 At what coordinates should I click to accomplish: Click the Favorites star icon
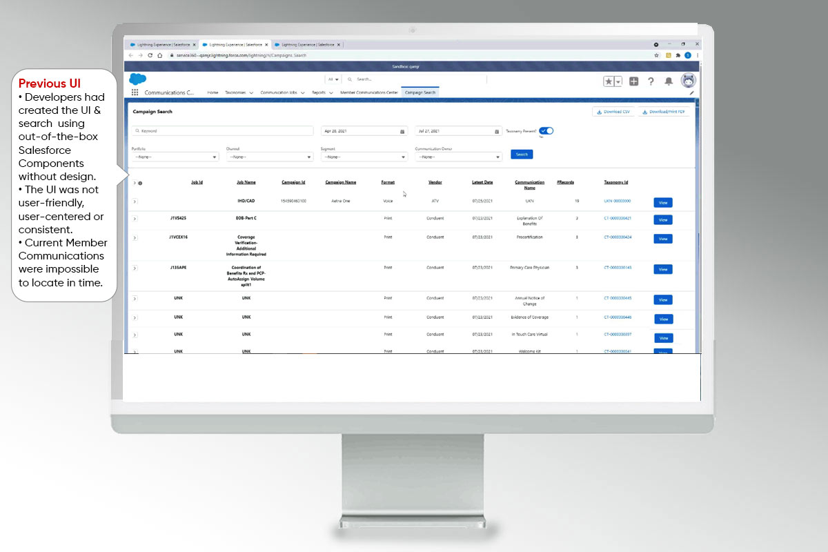coord(609,81)
